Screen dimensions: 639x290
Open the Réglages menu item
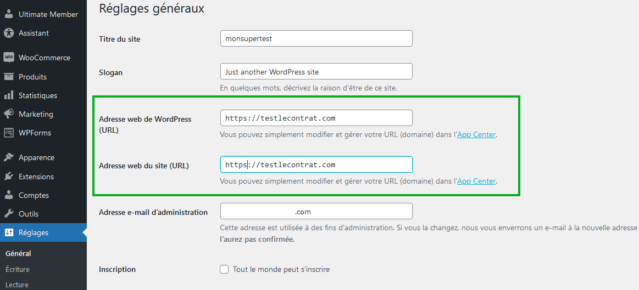[43, 232]
